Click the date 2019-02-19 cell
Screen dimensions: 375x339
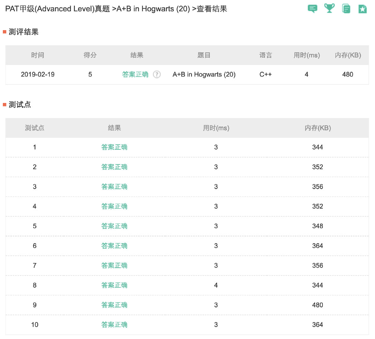38,74
